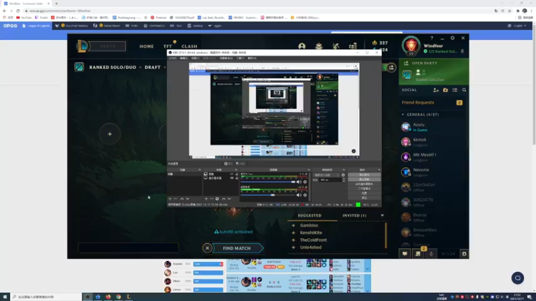Screen dimensions: 536x301
Task: Click the bug report icon bottom right
Action: click(464, 254)
